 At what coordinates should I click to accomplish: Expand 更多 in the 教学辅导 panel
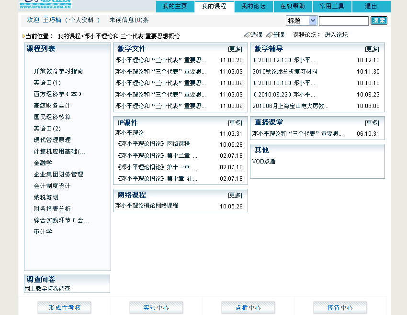coord(372,49)
